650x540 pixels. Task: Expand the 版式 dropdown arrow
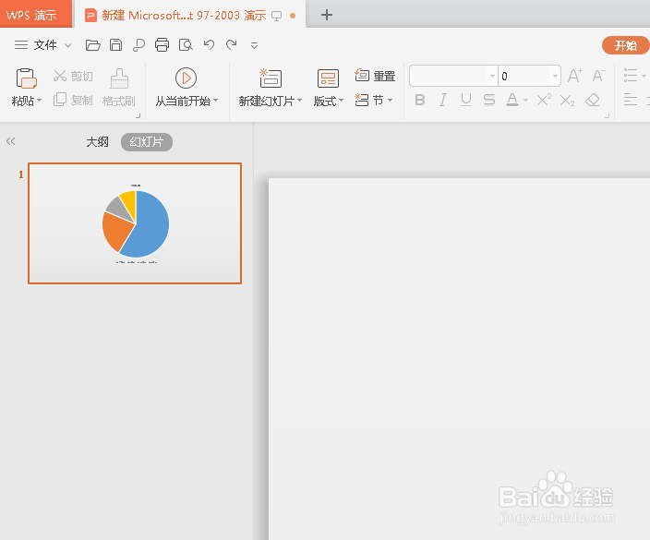pos(341,101)
